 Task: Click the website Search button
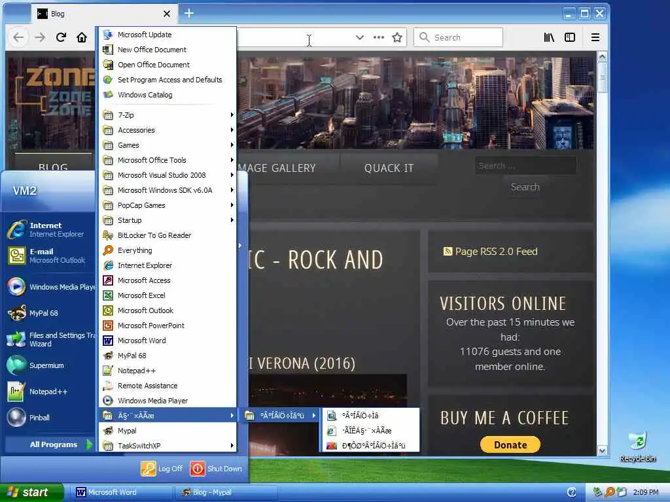coord(525,187)
